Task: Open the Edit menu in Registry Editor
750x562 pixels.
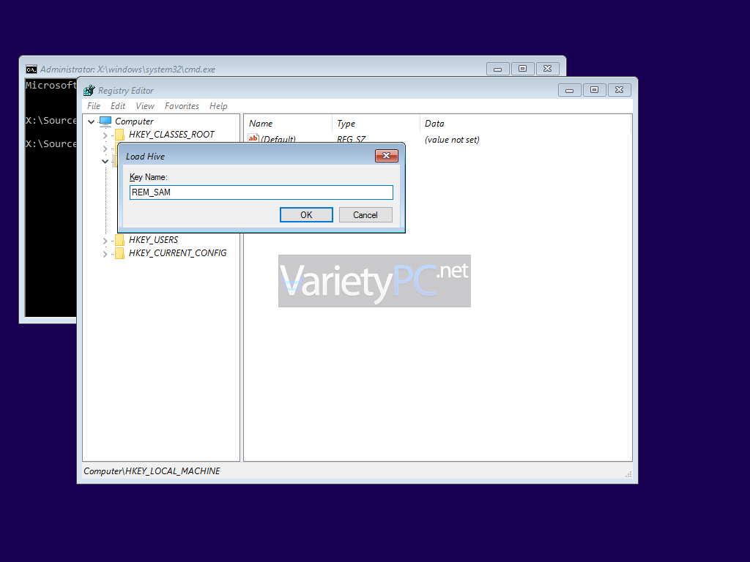Action: pos(118,106)
